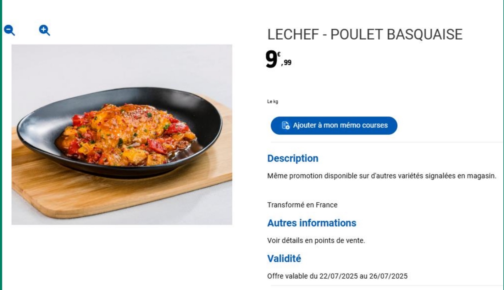Click the ,99 cents portion of price

coord(286,63)
